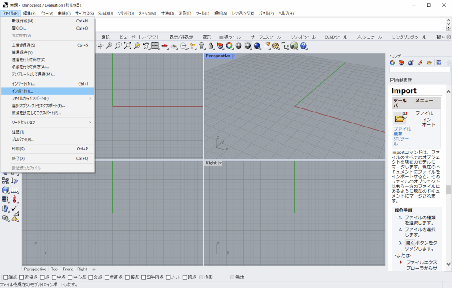Screen dimensions: 452x288
Task: Switch to the ソリッドツール toolbar tab
Action: [303, 37]
